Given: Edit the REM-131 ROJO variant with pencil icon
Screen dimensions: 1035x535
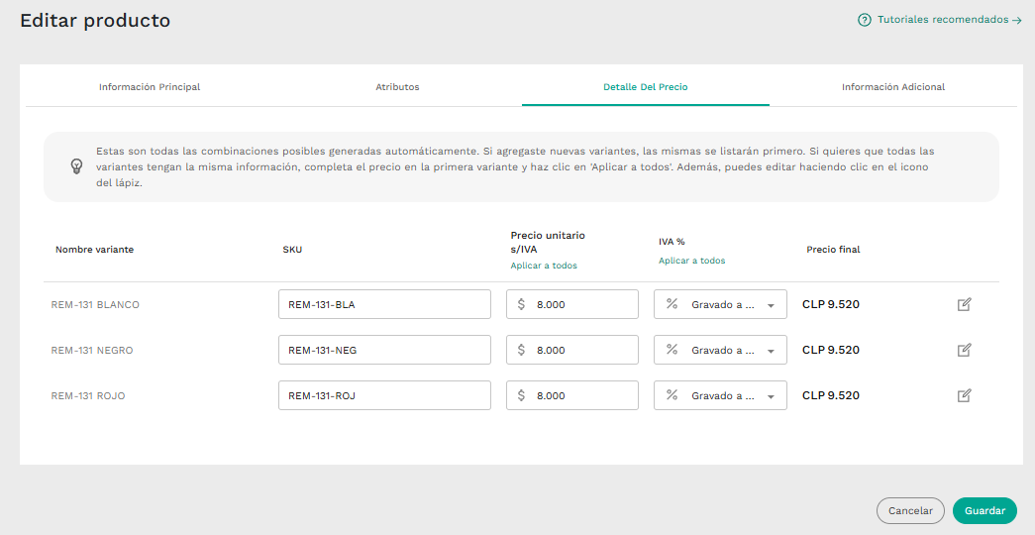Looking at the screenshot, I should [964, 395].
